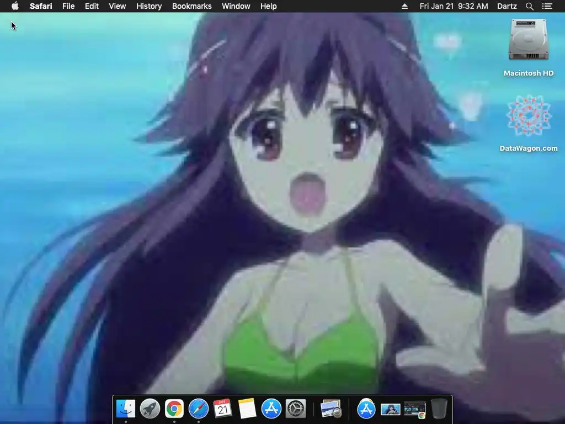Click the date and time in menu bar
Viewport: 565px width, 424px height.
pos(454,6)
